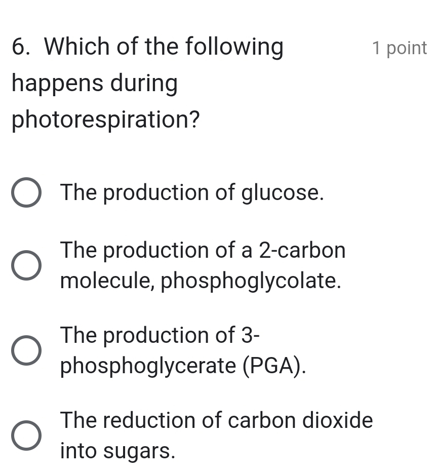Screen dimensions: 433x474
Task: Click 'The production of 3-' text line
Action: pyautogui.click(x=160, y=335)
